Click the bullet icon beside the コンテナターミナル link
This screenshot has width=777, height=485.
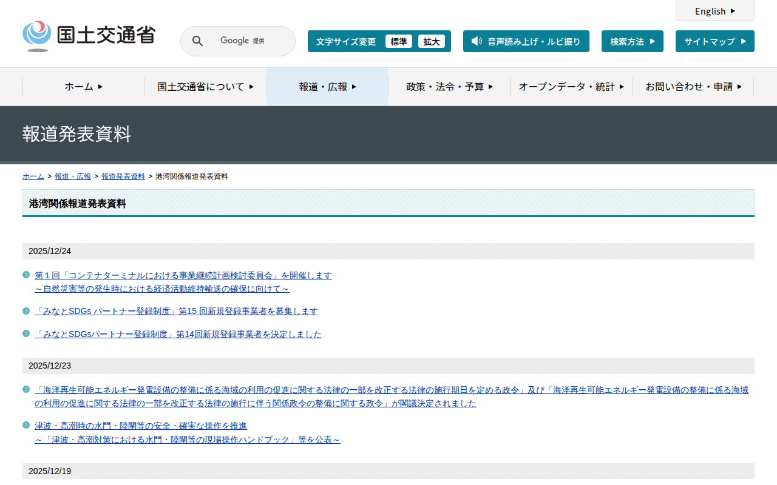(x=26, y=275)
